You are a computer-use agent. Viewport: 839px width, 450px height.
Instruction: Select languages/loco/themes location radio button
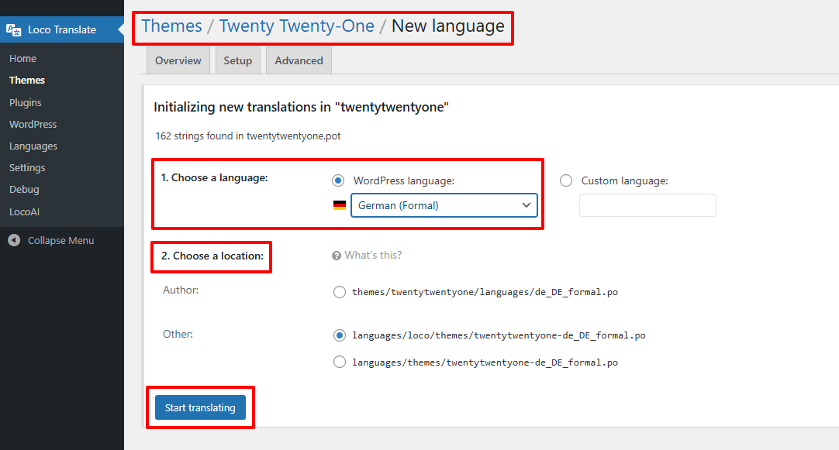(x=339, y=335)
